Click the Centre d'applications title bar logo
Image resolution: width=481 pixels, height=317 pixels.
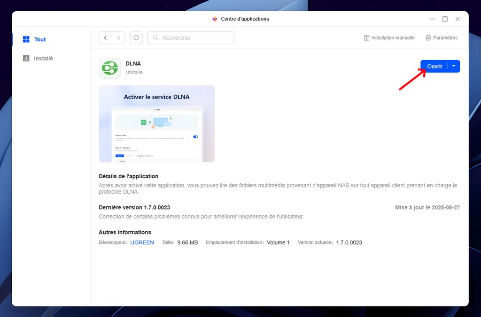[x=215, y=19]
